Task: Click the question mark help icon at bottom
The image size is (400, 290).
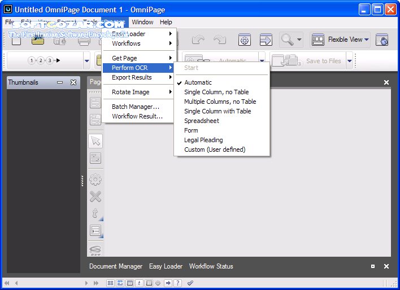Action: pyautogui.click(x=178, y=283)
